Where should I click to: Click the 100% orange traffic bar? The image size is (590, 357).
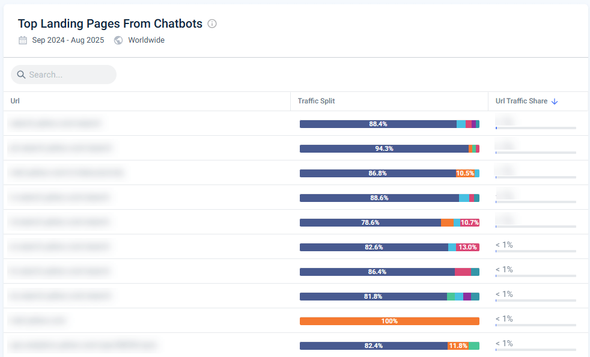pos(389,320)
